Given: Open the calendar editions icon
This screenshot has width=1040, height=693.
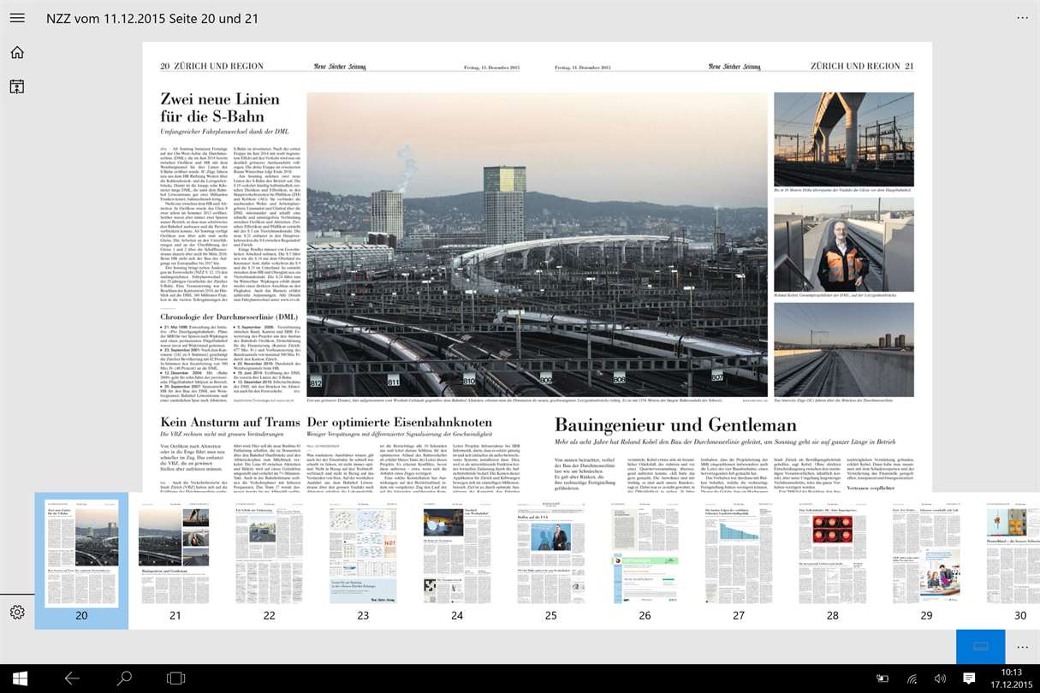Looking at the screenshot, I should (x=17, y=86).
